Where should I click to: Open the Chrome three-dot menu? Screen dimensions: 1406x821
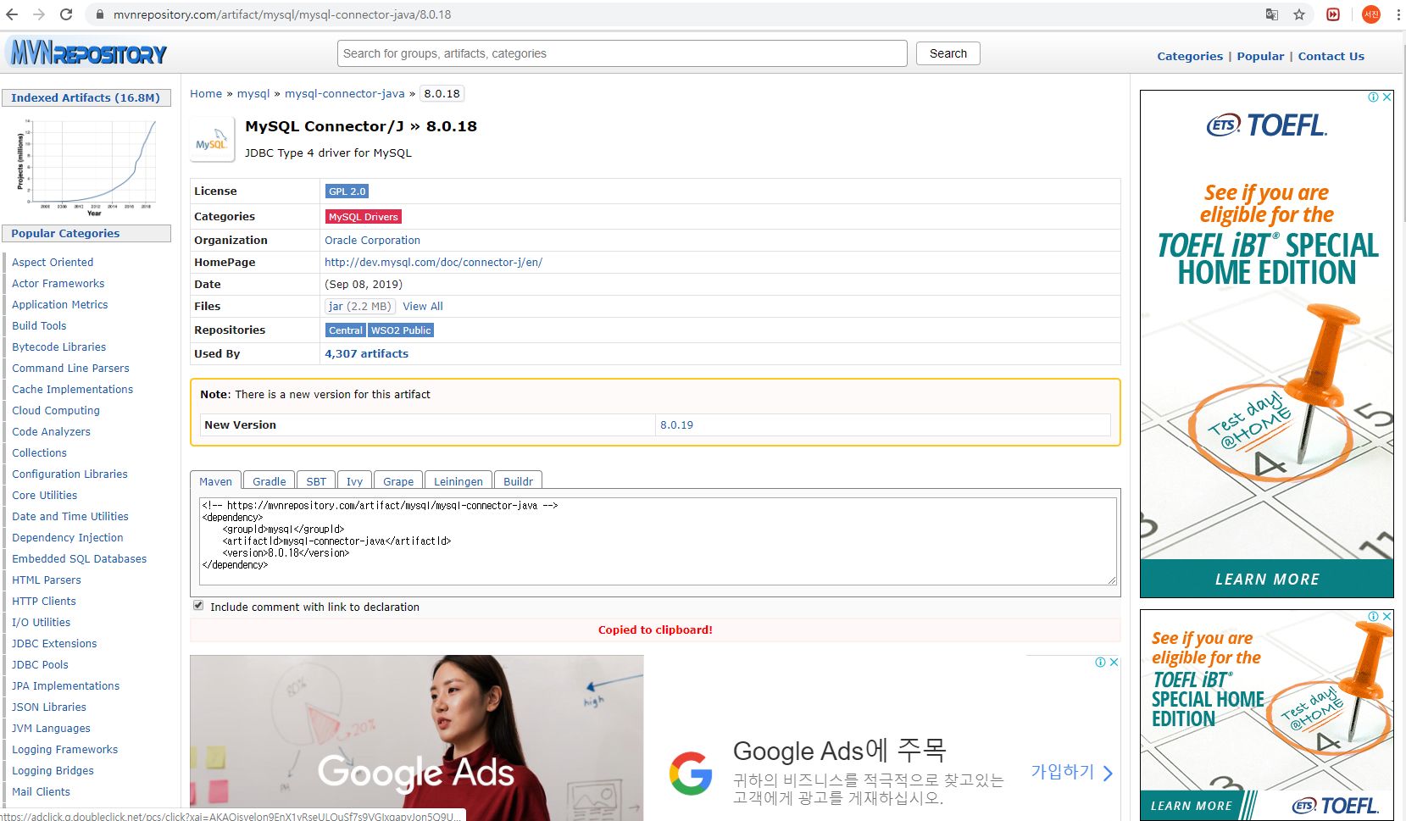[x=1398, y=14]
